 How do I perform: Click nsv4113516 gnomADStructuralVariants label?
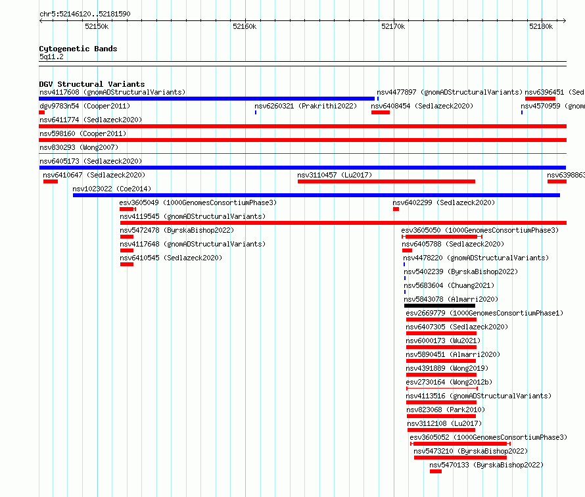(479, 396)
